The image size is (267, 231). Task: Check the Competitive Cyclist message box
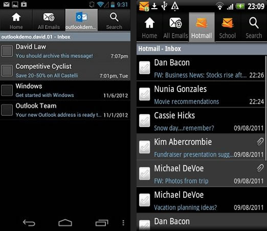7,70
